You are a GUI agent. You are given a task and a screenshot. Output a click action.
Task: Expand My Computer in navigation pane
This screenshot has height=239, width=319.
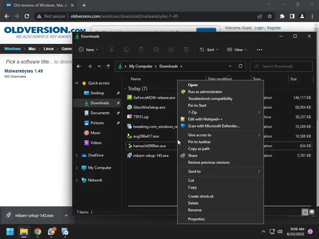pyautogui.click(x=77, y=168)
